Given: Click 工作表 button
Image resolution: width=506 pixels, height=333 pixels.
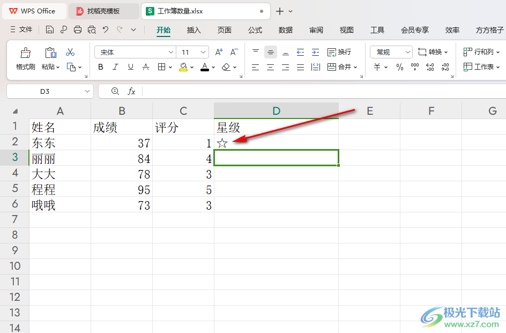Looking at the screenshot, I should click(x=481, y=67).
